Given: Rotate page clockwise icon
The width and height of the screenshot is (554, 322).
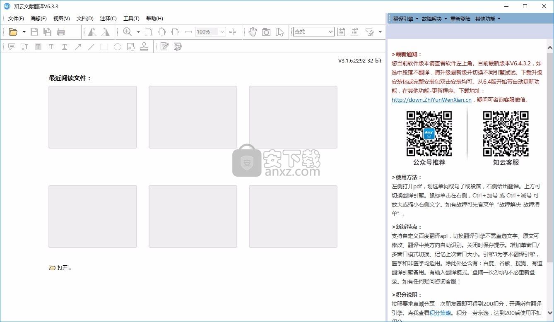Looking at the screenshot, I should 105,32.
